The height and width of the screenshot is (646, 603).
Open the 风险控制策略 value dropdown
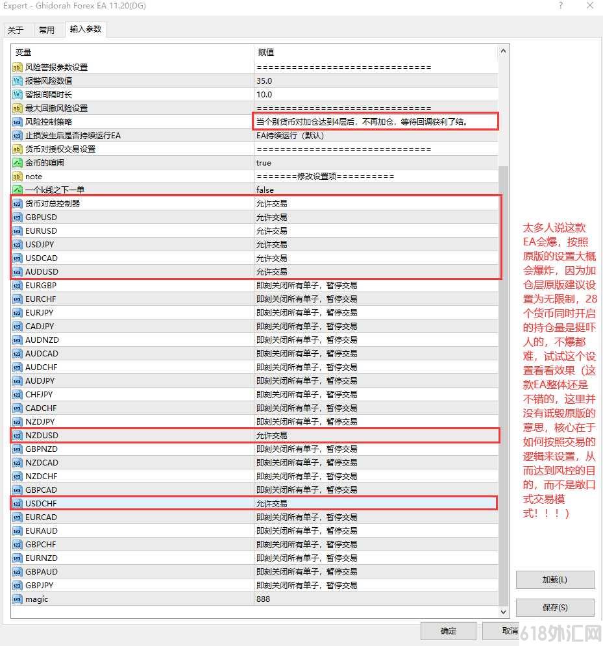(376, 121)
